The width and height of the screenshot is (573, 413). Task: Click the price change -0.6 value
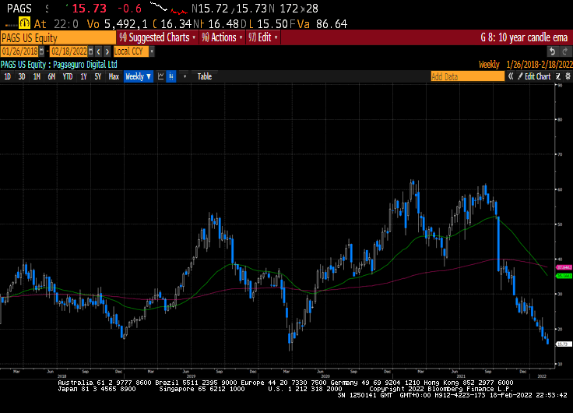129,9
